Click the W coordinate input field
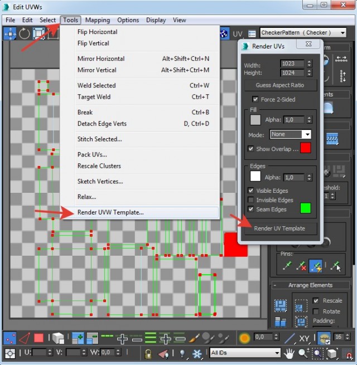Image resolution: width=357 pixels, height=365 pixels. tap(108, 352)
